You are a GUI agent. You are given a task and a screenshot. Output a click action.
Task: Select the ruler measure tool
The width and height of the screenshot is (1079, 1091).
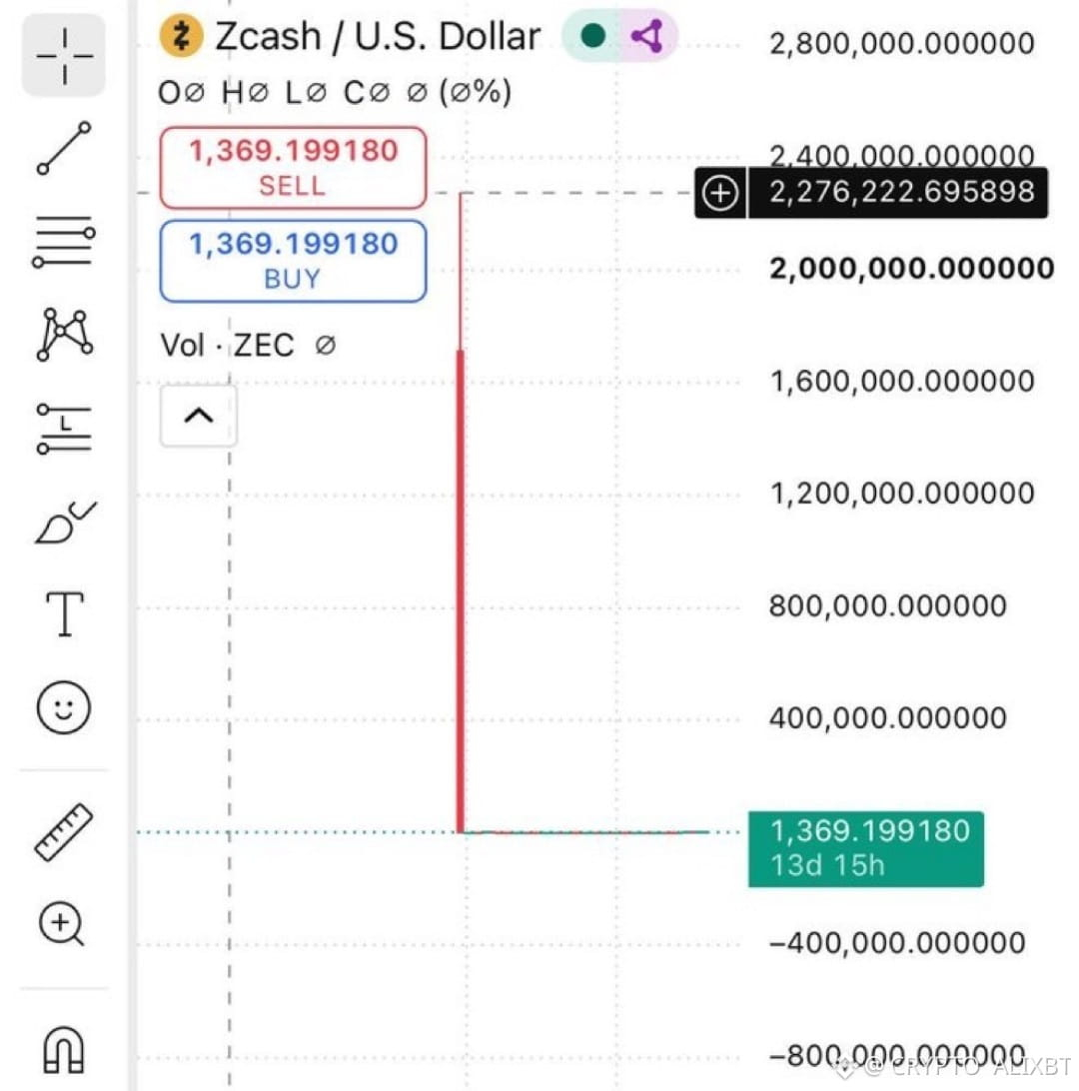point(63,832)
